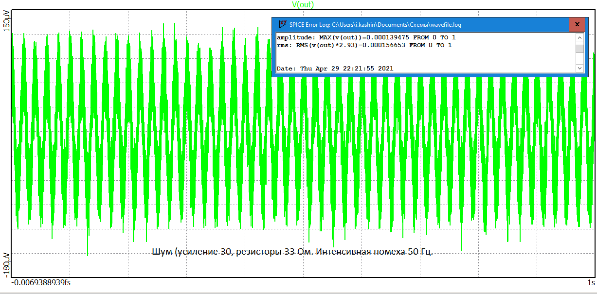Click the 1s time axis label

click(x=591, y=282)
